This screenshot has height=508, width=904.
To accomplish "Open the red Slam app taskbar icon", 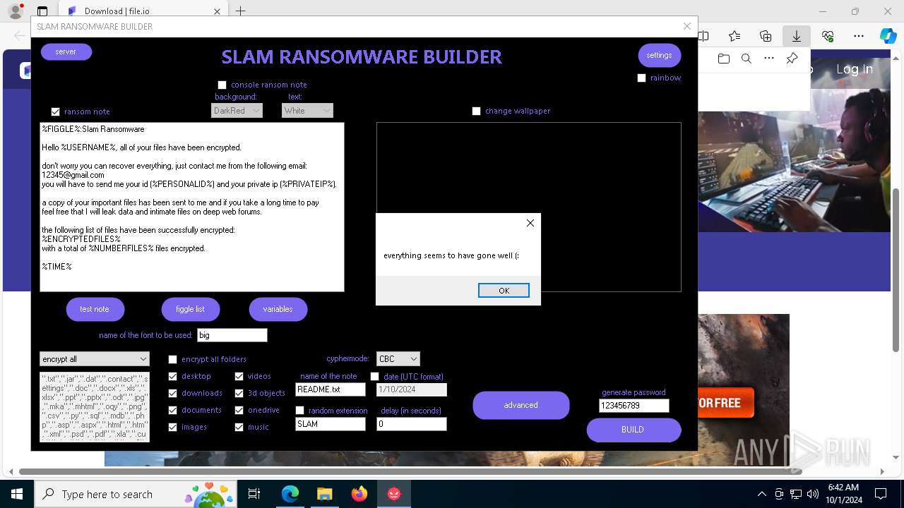I will click(x=394, y=494).
